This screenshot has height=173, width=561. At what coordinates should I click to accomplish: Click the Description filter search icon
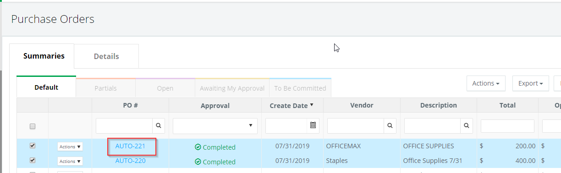coord(467,125)
